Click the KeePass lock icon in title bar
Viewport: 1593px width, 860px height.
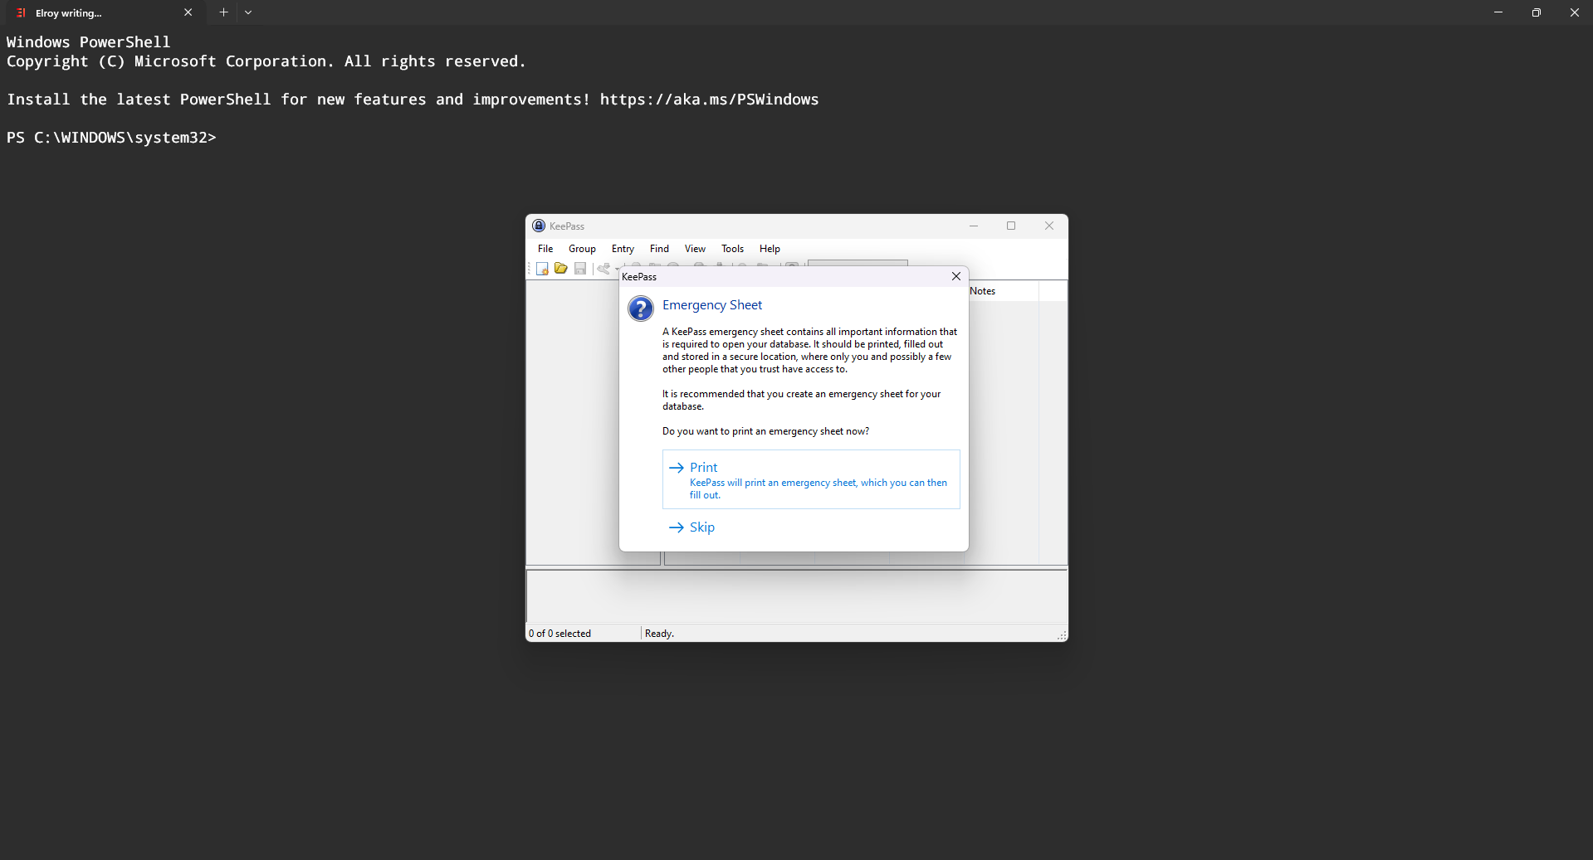pyautogui.click(x=539, y=226)
